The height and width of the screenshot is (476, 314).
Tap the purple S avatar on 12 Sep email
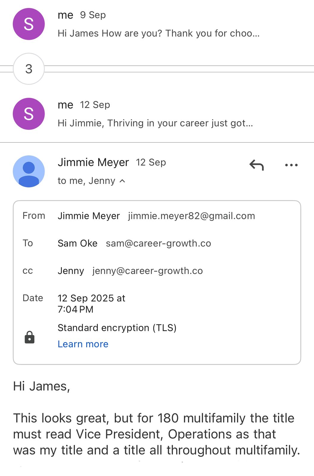[29, 114]
